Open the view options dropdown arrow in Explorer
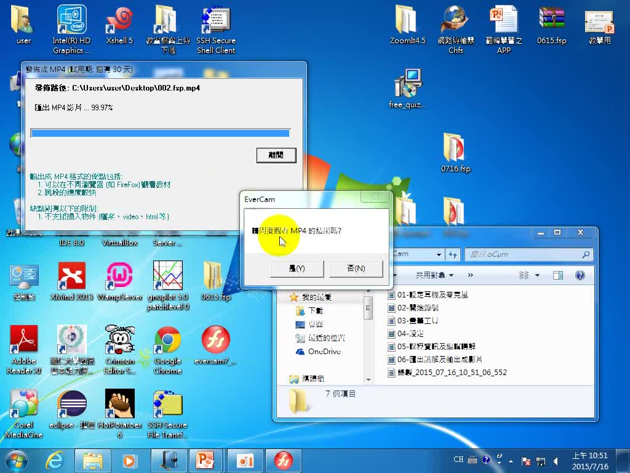This screenshot has height=473, width=630. [x=537, y=275]
